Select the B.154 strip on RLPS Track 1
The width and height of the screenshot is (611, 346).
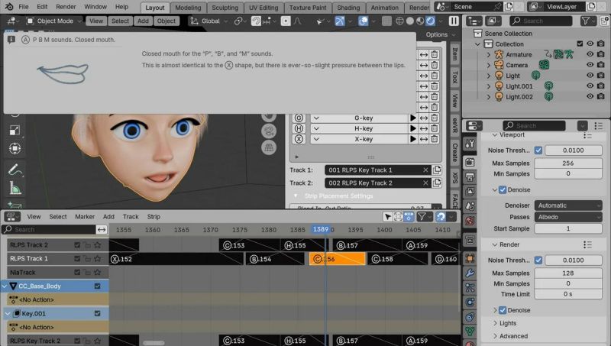(275, 259)
